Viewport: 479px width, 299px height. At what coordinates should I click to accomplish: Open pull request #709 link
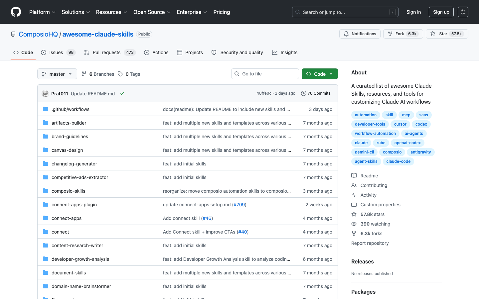(239, 205)
